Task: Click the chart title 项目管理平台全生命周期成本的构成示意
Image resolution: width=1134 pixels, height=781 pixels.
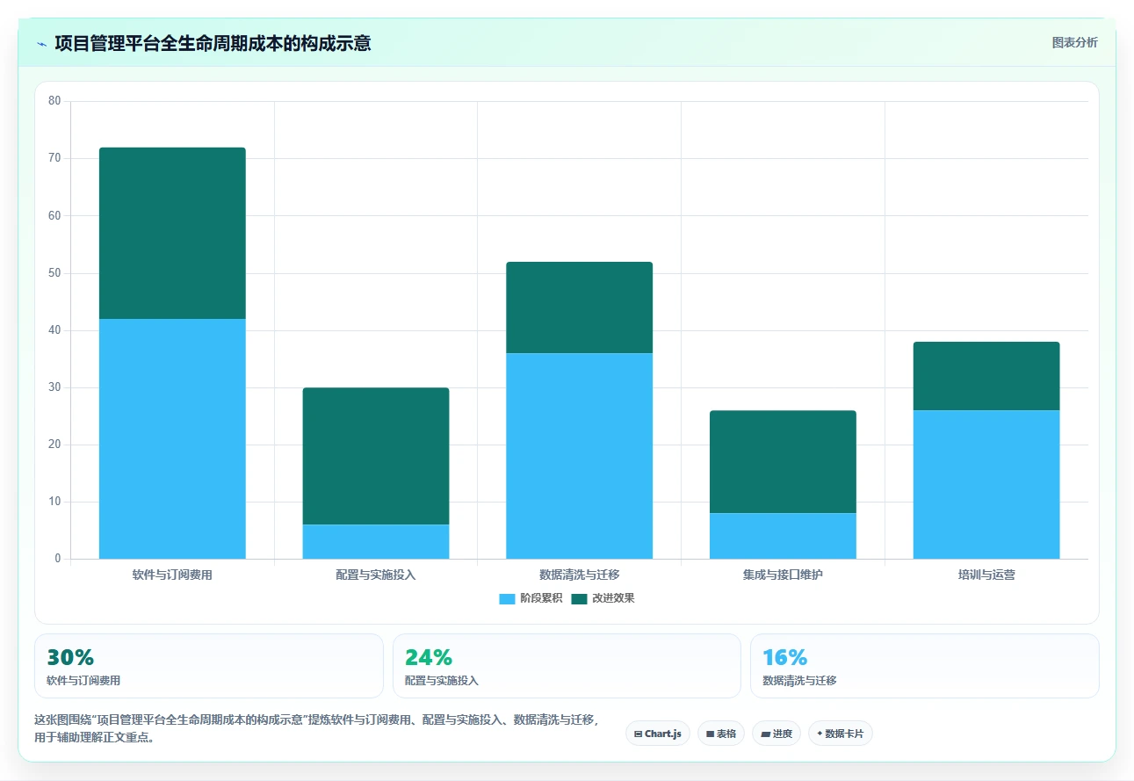Action: 213,43
